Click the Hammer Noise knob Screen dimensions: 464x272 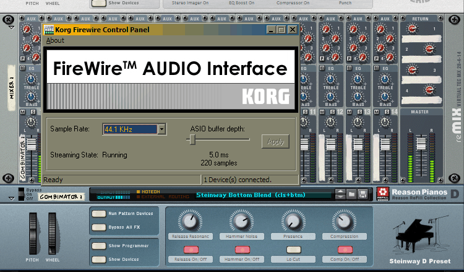pyautogui.click(x=241, y=222)
